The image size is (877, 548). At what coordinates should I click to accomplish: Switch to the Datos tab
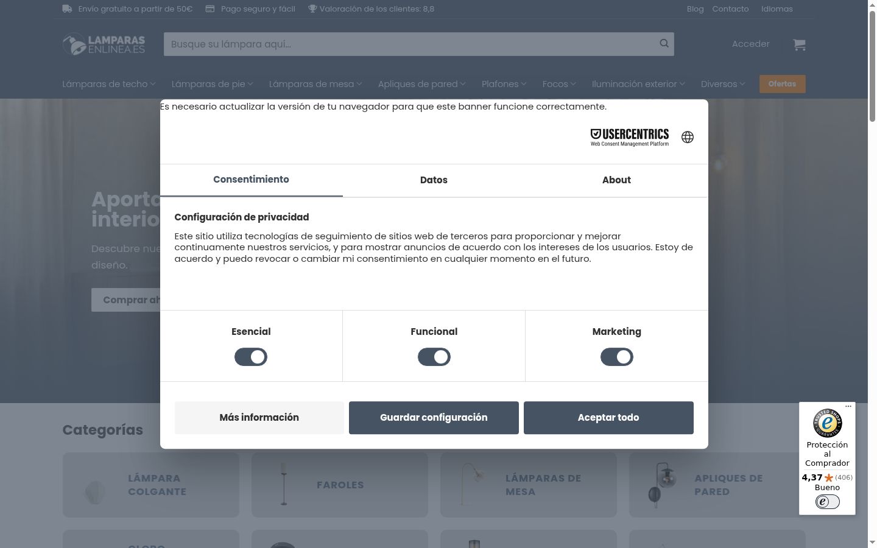pyautogui.click(x=434, y=180)
